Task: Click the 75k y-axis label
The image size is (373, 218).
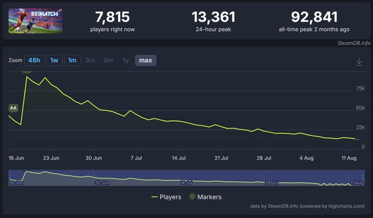Action: [360, 88]
